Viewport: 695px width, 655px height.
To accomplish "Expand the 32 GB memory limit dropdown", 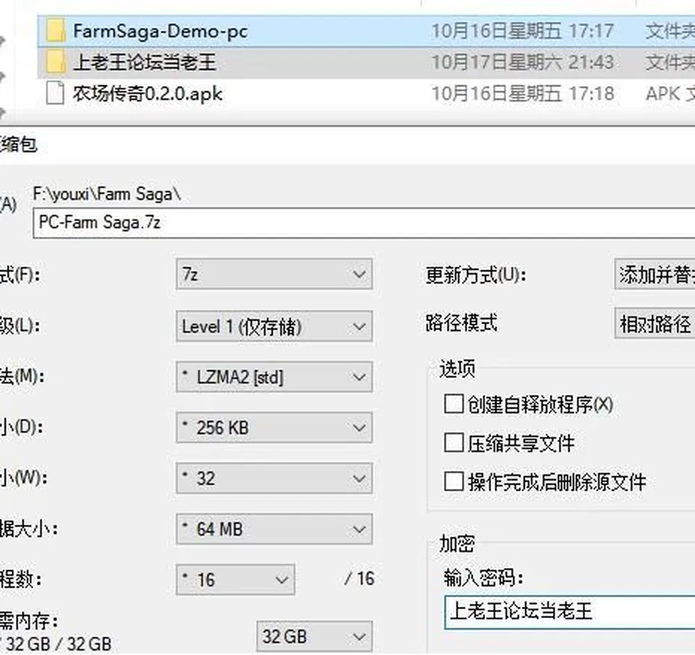I will [x=314, y=636].
